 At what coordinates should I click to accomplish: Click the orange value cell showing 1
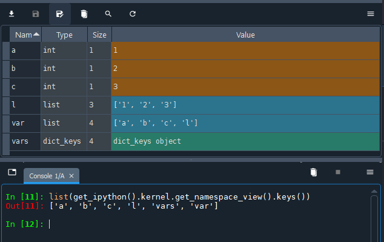coord(245,50)
